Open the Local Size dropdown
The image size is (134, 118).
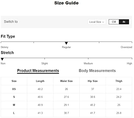96,22
